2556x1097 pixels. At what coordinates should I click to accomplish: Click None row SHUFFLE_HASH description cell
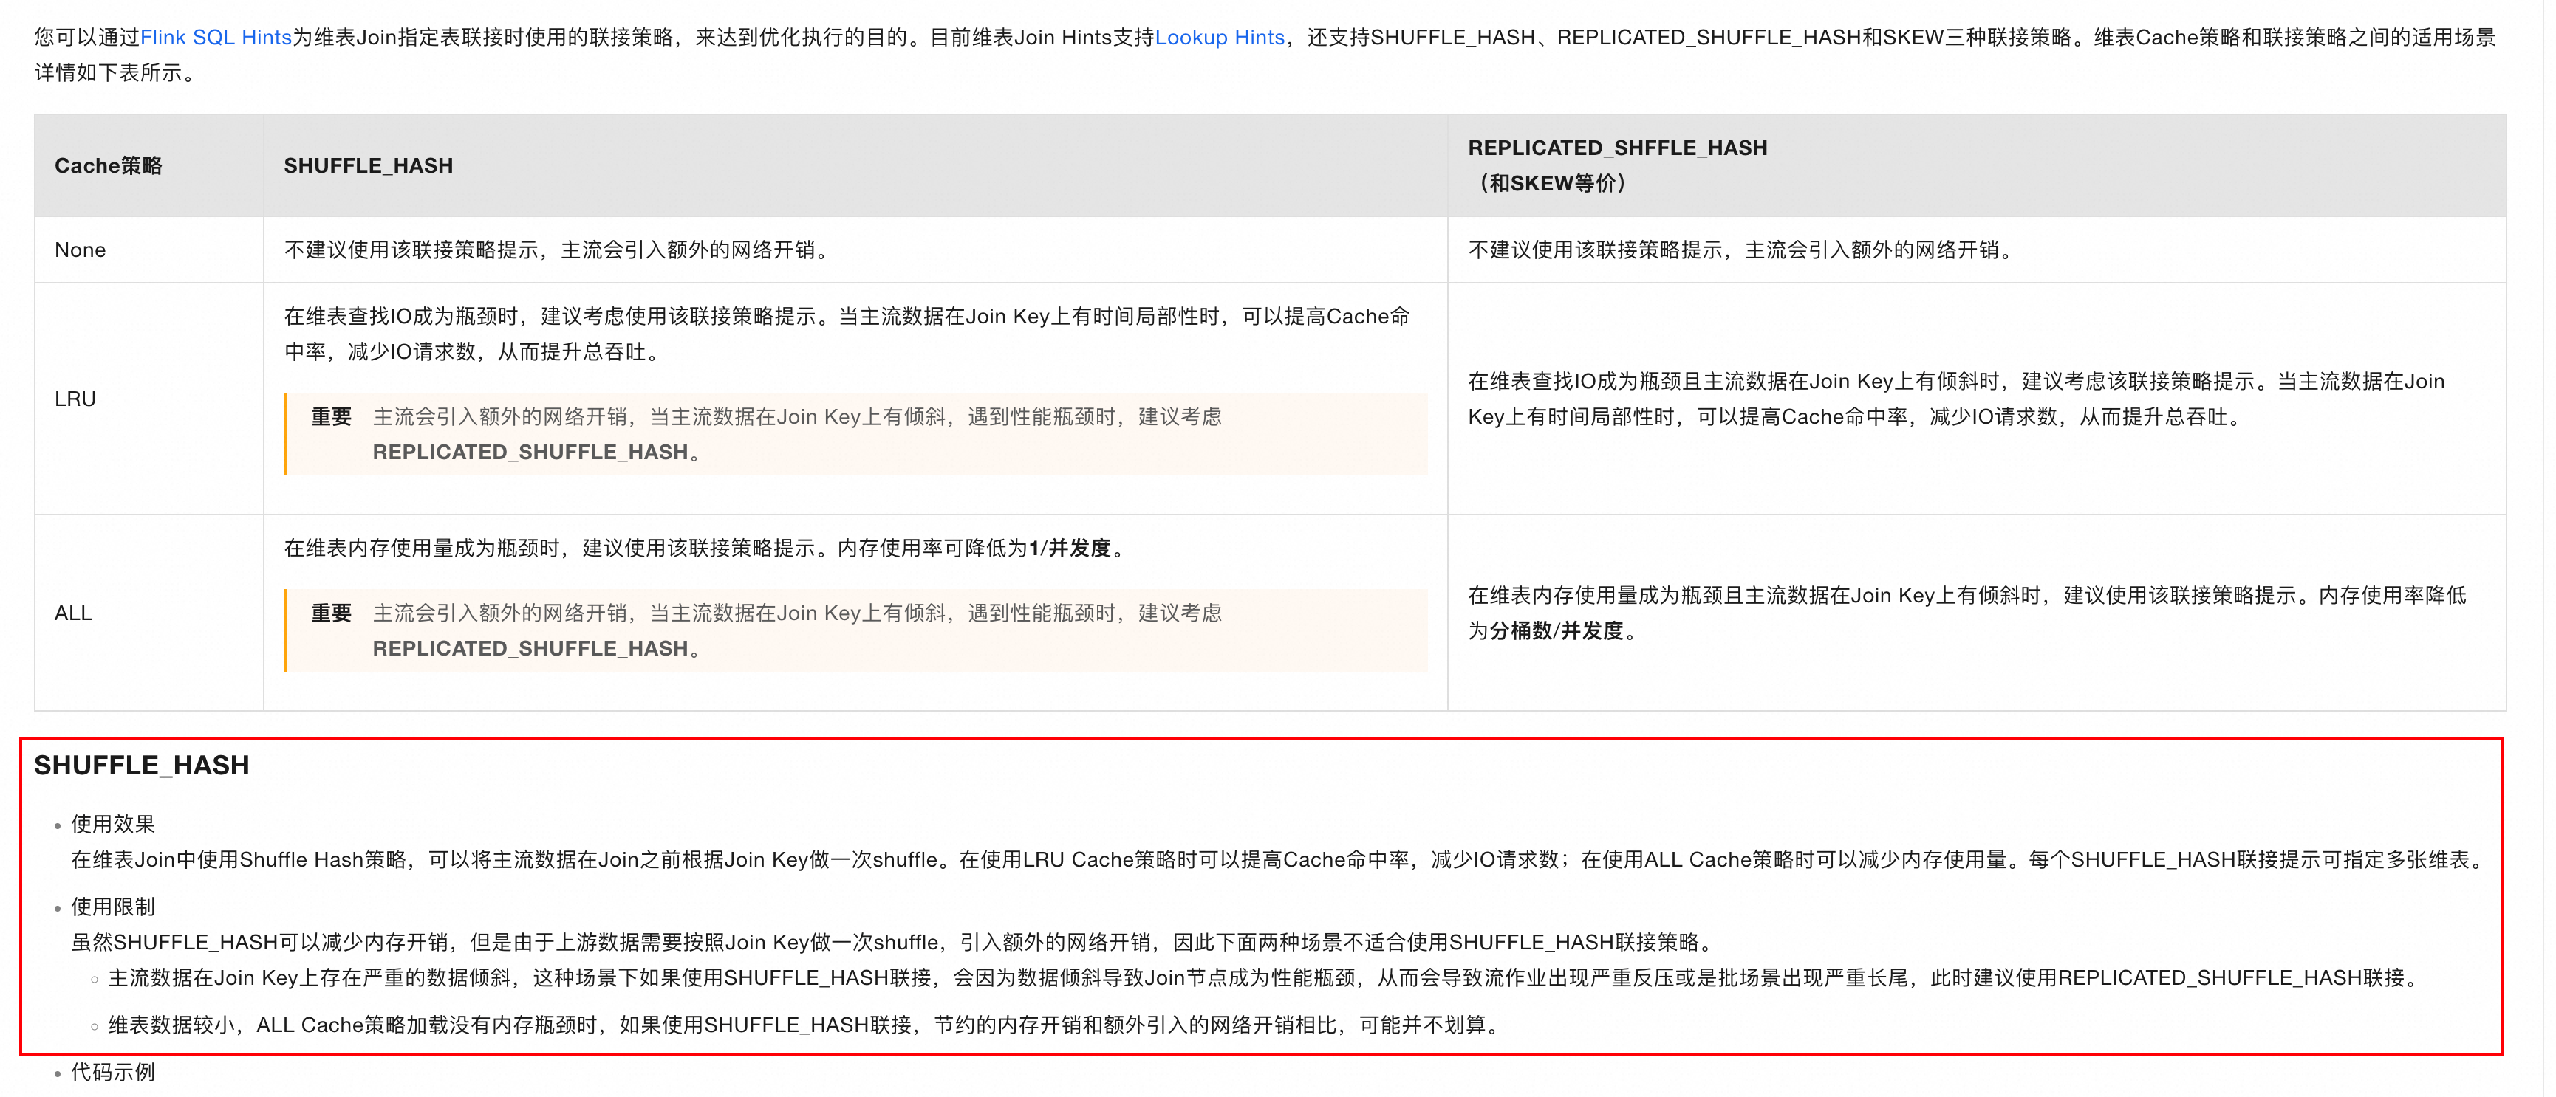[x=556, y=250]
